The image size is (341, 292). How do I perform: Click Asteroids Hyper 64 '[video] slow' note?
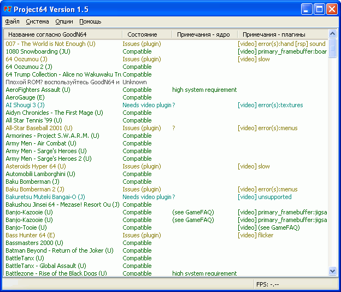254,166
